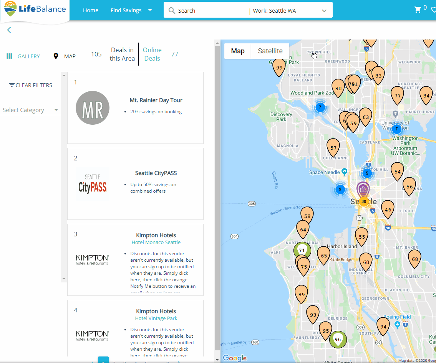The width and height of the screenshot is (436, 363).
Task: Click map marker 93
Action: (313, 315)
